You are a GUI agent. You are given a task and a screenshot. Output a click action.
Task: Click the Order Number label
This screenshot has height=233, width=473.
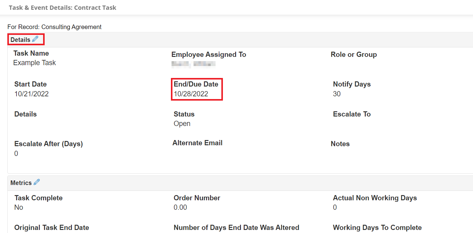pyautogui.click(x=197, y=198)
